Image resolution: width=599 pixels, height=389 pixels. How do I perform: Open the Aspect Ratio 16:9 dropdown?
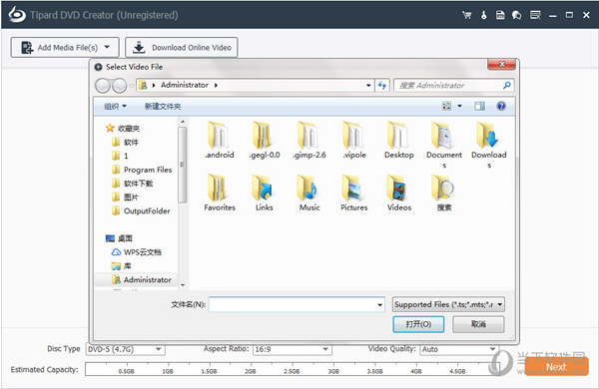coord(293,349)
